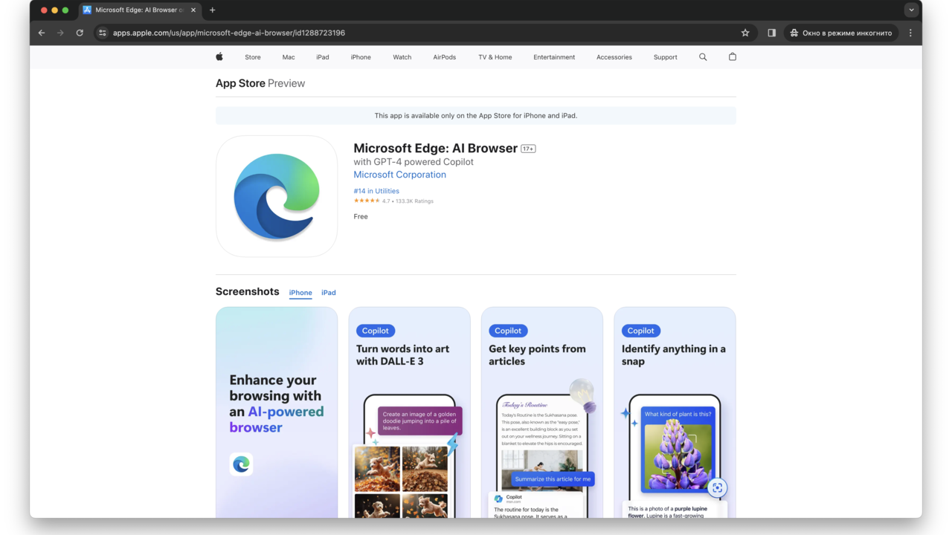Viewport: 952px width, 535px height.
Task: Open a new browser tab
Action: coord(213,10)
